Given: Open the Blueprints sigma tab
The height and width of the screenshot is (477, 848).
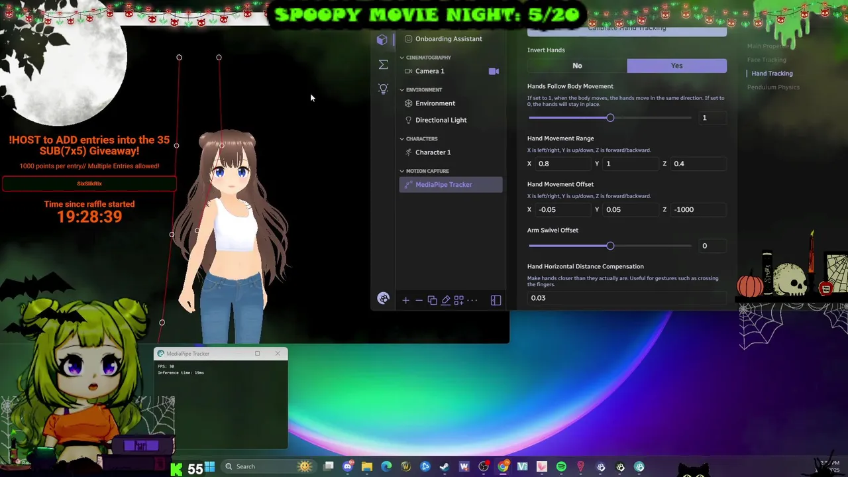Looking at the screenshot, I should 383,64.
